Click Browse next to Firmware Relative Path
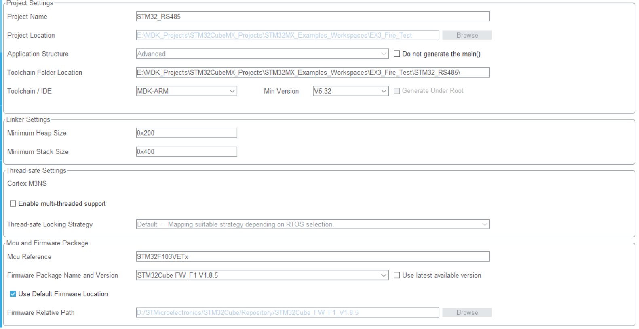The height and width of the screenshot is (329, 639). point(467,312)
